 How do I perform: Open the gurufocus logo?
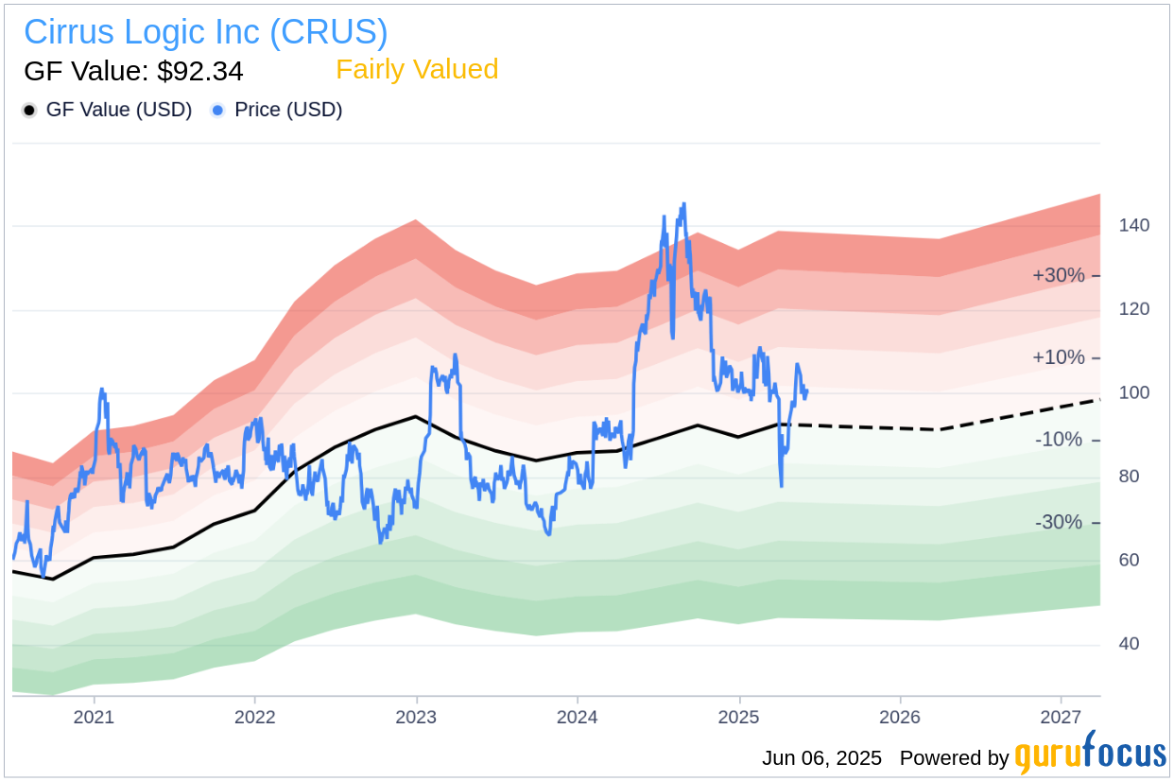[x=1091, y=754]
